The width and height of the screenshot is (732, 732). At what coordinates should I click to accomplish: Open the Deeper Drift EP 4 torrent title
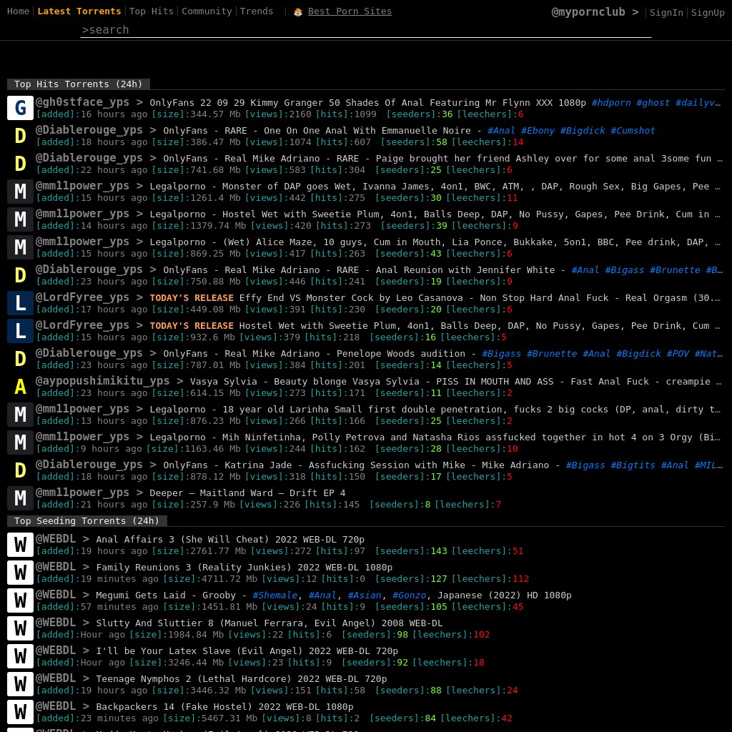coord(247,493)
